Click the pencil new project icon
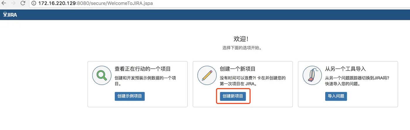410x130 pixels. click(x=206, y=75)
